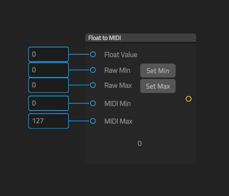This screenshot has height=196, width=229.
Task: Click the Raw Max input port circle
Action: 93,85
